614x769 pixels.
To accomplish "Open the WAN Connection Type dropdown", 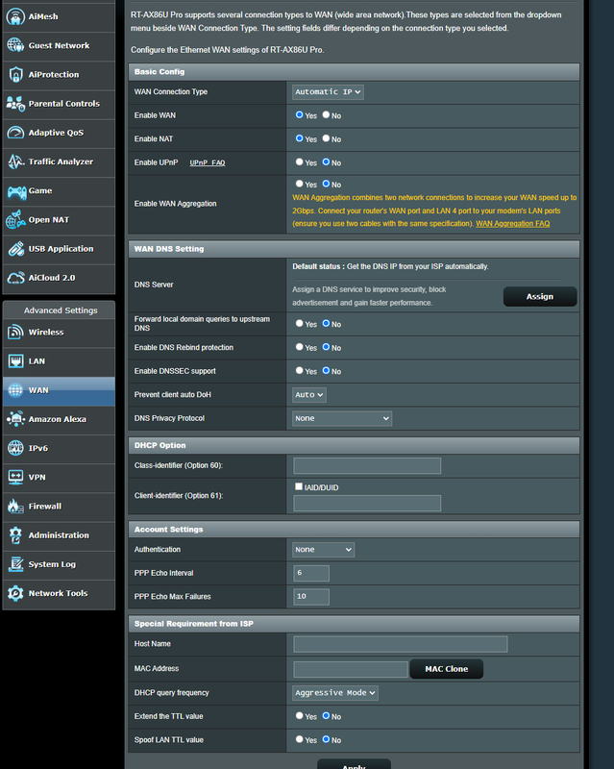I will [328, 91].
